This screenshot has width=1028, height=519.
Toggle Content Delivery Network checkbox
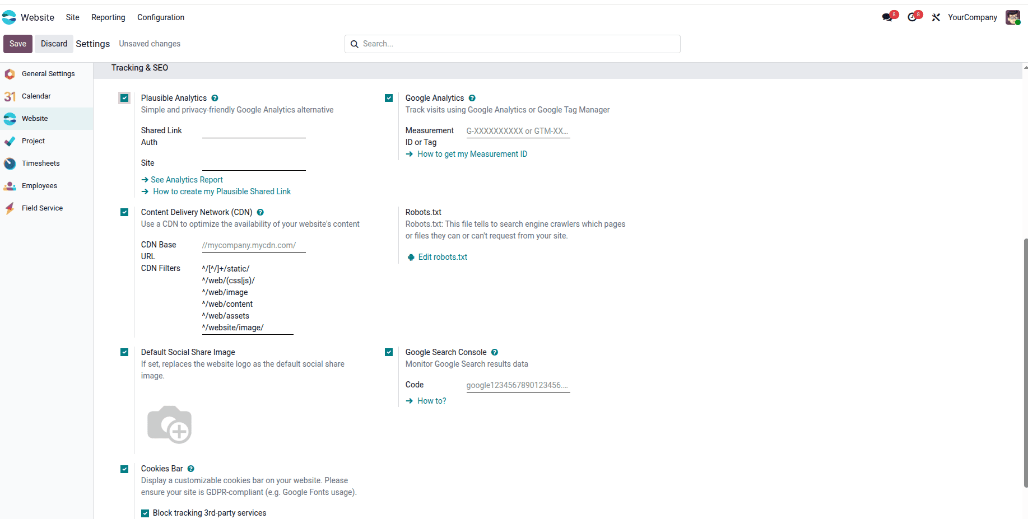124,212
